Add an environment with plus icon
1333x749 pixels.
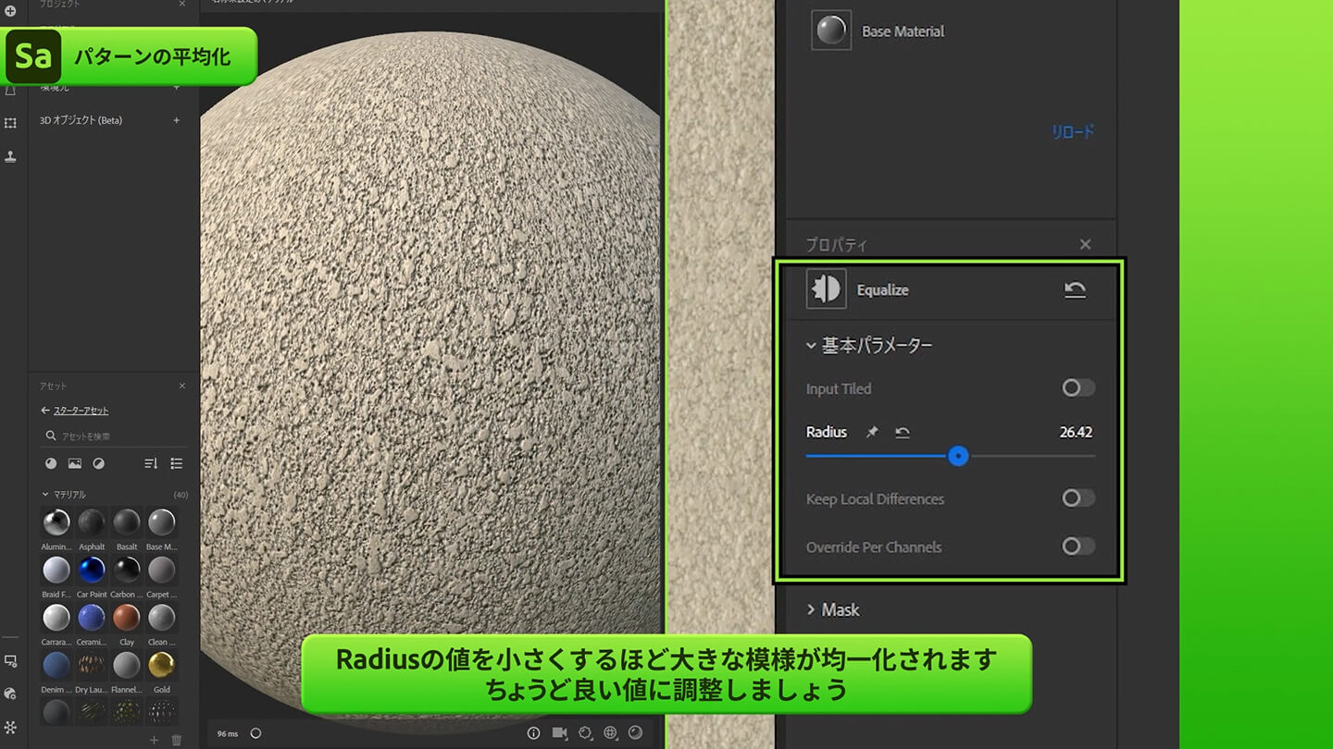[x=177, y=87]
